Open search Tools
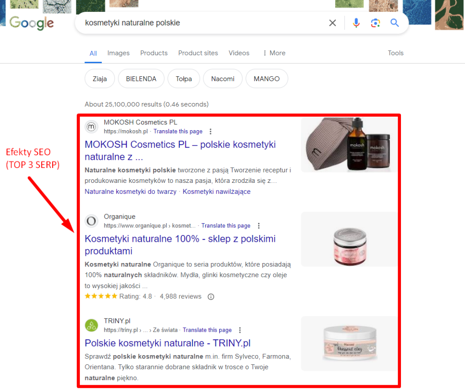 click(x=395, y=53)
